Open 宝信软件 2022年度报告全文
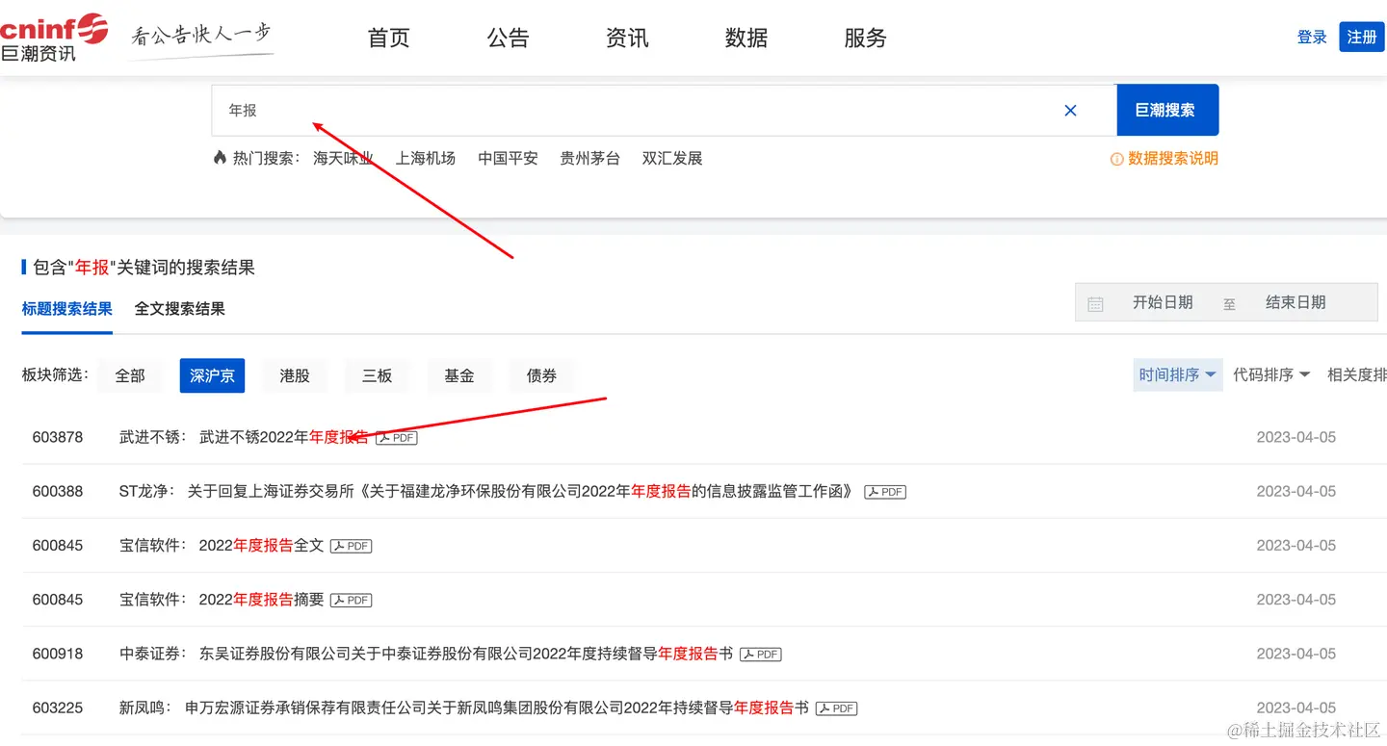 261,545
